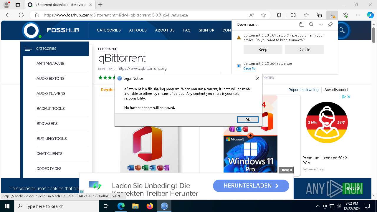
Task: Click Open file link for setup.exe
Action: coord(249,69)
